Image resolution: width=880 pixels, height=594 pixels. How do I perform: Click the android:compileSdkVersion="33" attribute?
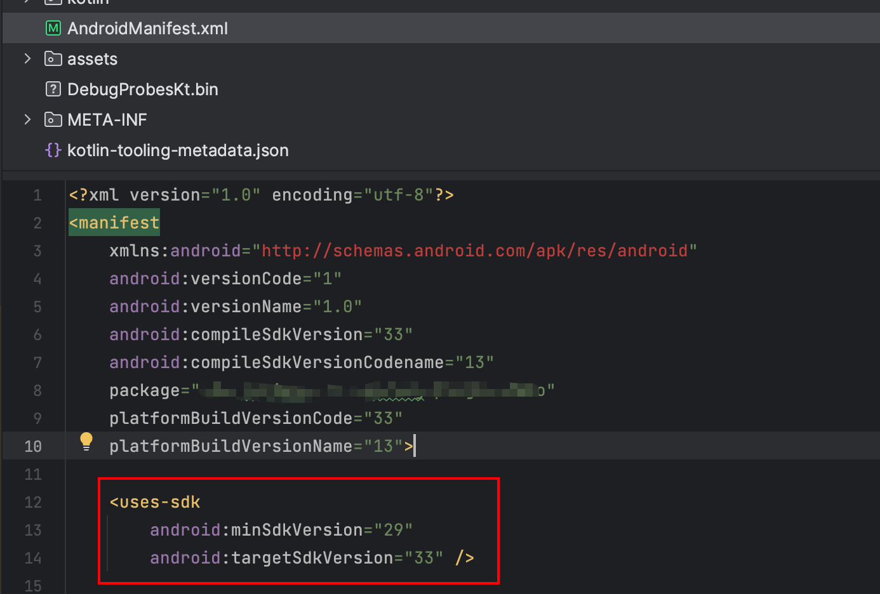261,334
